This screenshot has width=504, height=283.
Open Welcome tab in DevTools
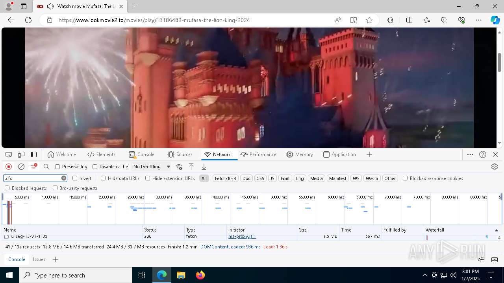(x=61, y=154)
